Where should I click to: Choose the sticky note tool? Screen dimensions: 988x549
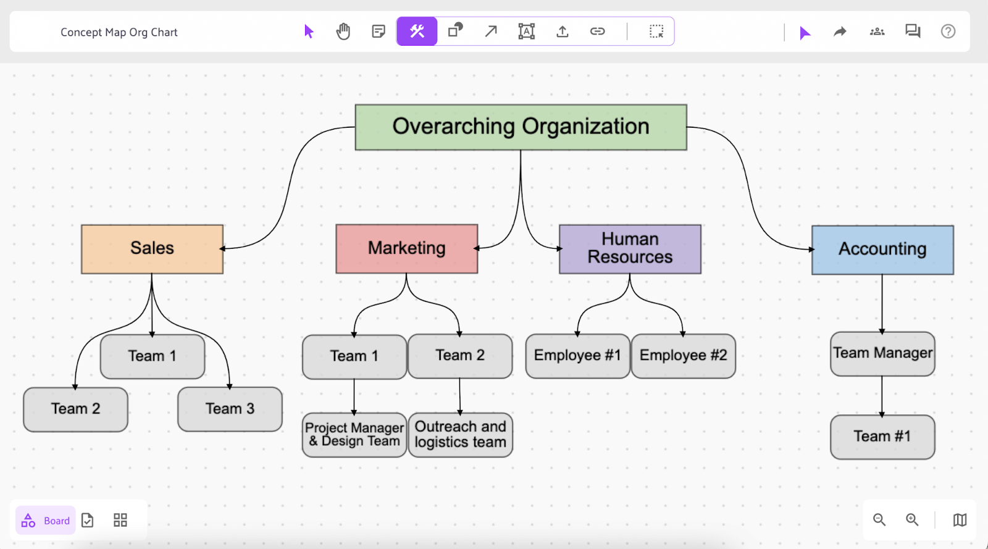379,31
